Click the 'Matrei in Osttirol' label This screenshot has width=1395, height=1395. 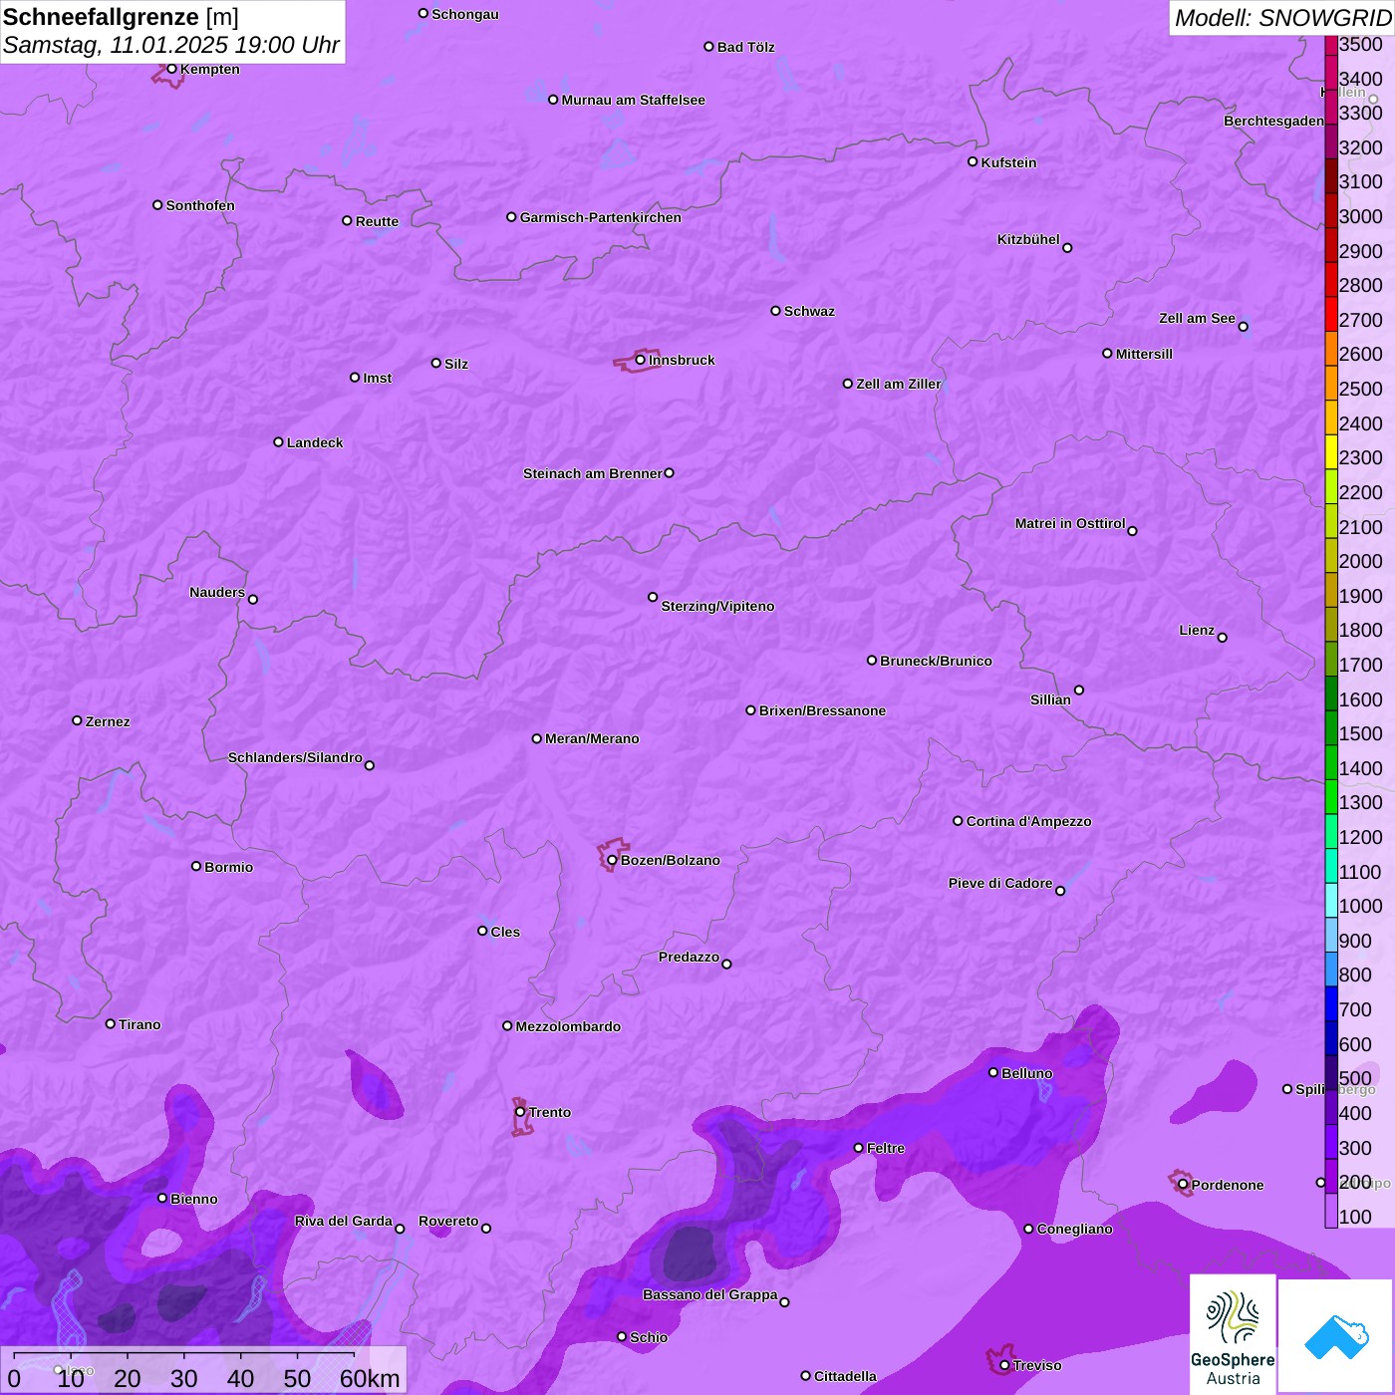(x=1070, y=523)
